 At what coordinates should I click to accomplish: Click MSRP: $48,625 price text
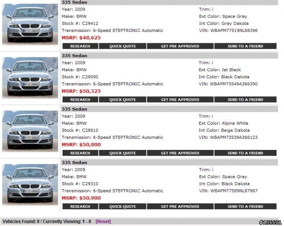click(x=81, y=38)
